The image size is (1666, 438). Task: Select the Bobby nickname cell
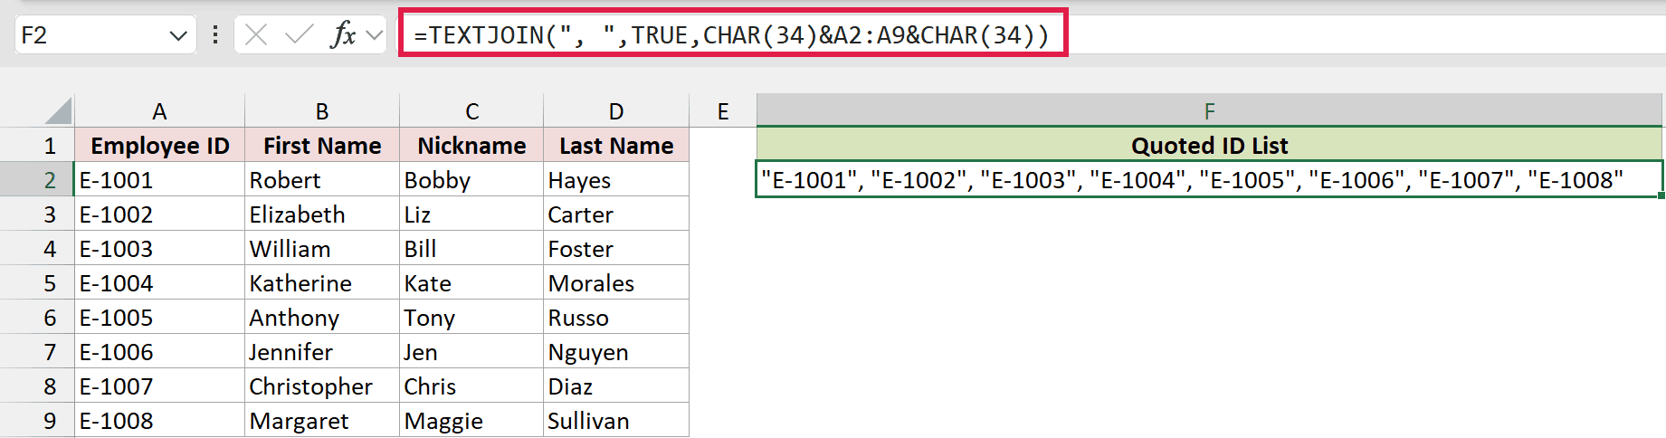click(x=471, y=180)
